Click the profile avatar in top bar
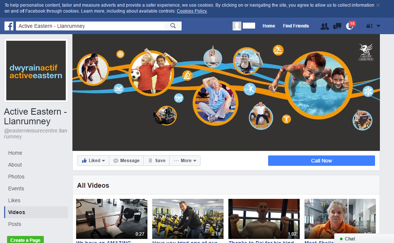The height and width of the screenshot is (243, 394). coord(237,26)
